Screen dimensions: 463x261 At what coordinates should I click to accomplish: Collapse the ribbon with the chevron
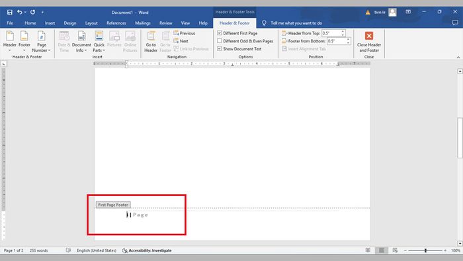point(458,57)
